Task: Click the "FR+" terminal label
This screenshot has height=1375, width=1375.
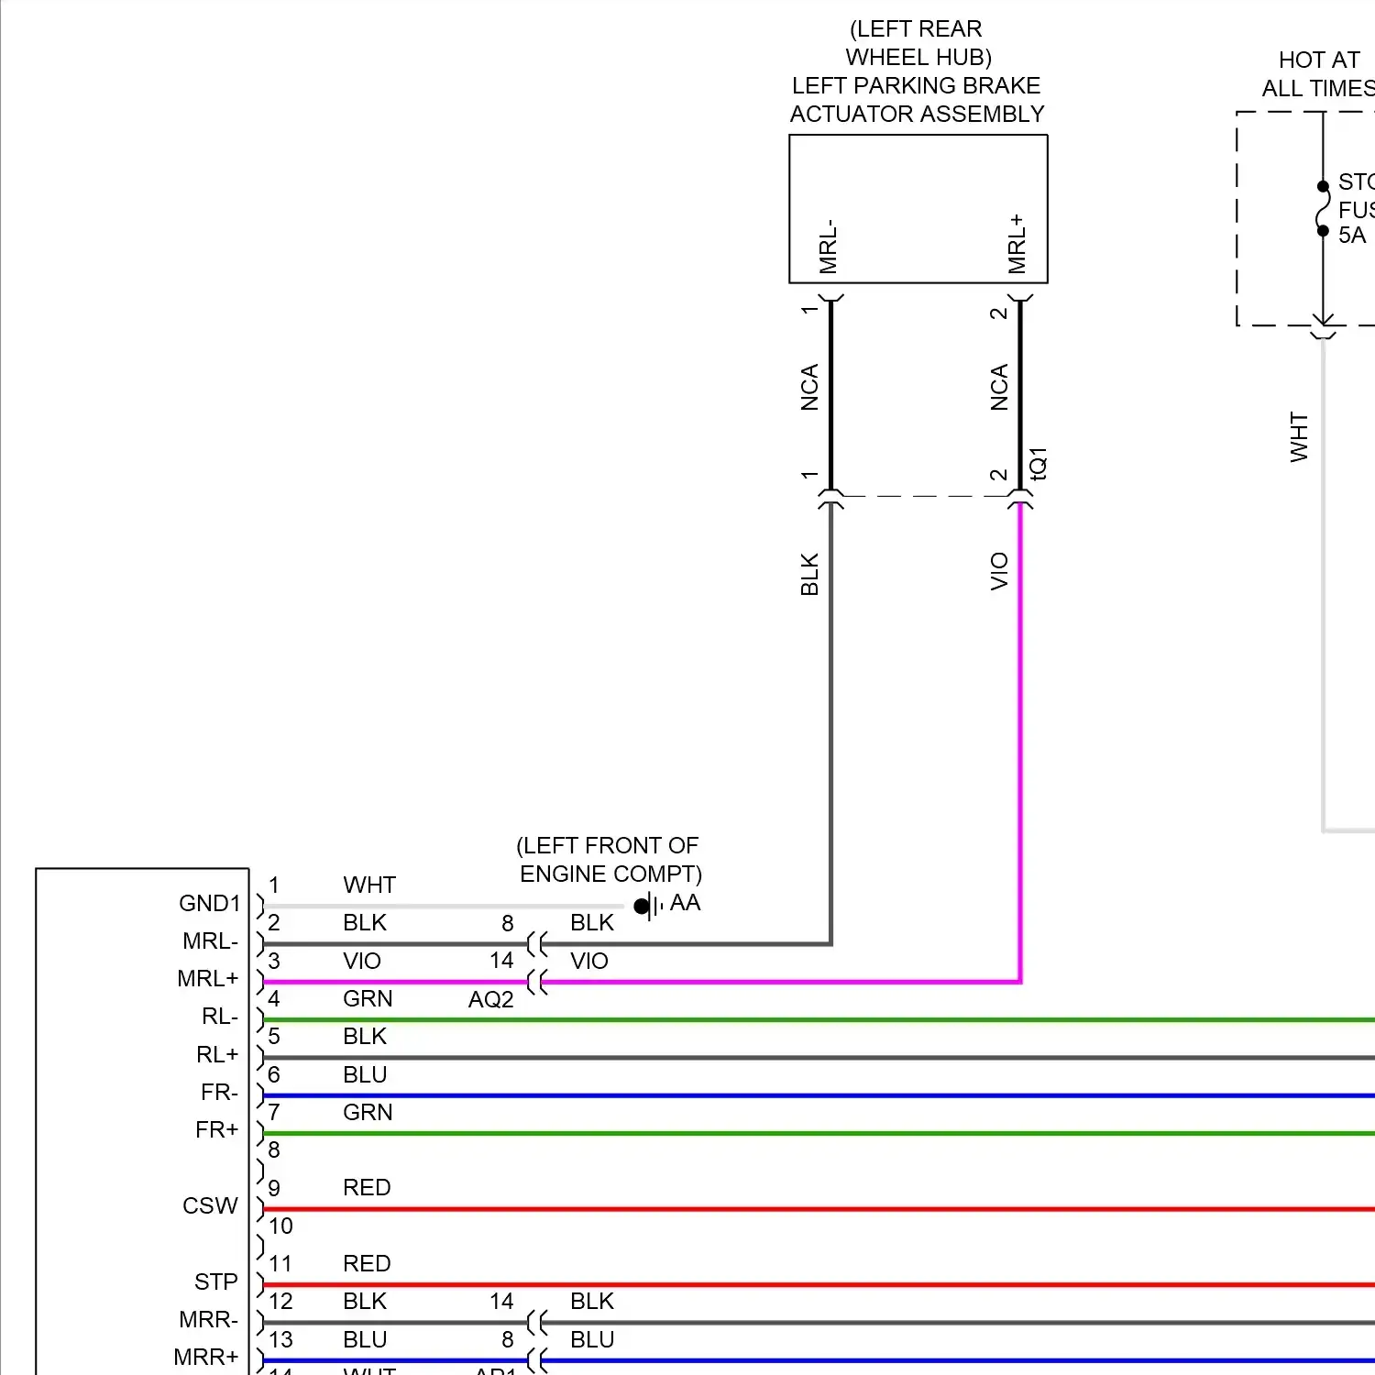Action: [217, 1130]
